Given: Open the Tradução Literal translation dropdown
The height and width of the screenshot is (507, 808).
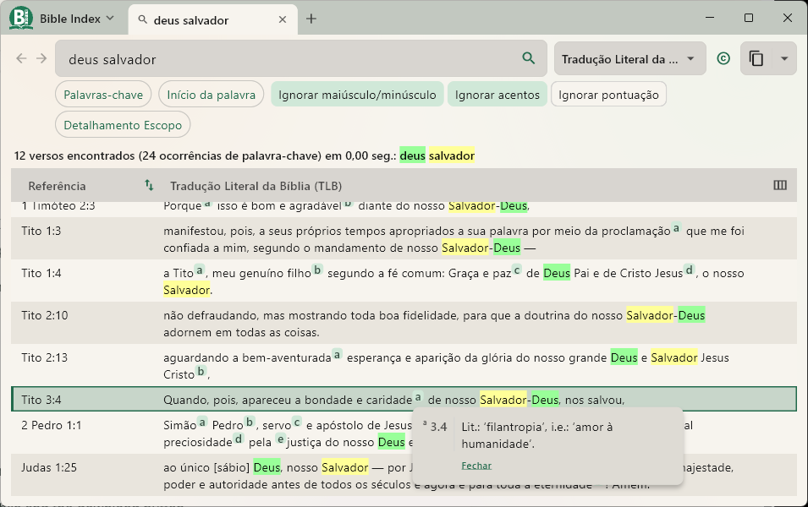Looking at the screenshot, I should coord(629,58).
